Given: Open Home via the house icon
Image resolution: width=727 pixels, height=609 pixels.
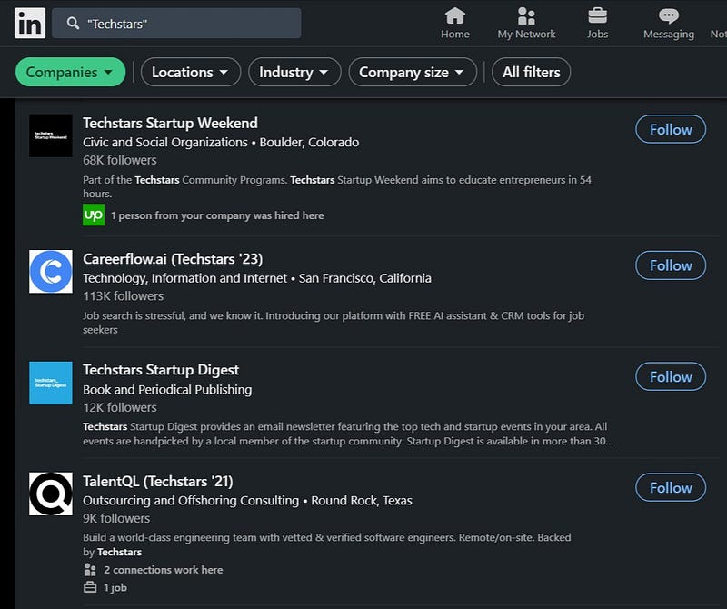Looking at the screenshot, I should coord(455,15).
